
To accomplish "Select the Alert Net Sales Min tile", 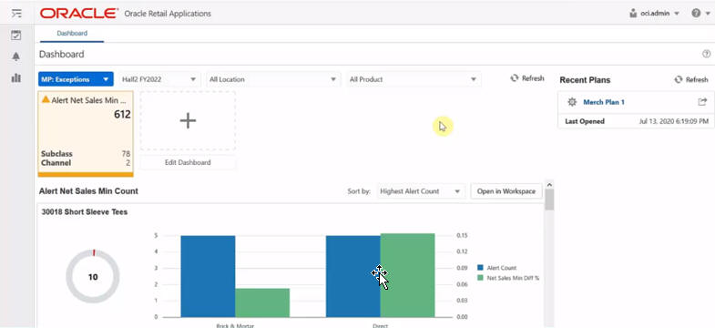I will [86, 134].
